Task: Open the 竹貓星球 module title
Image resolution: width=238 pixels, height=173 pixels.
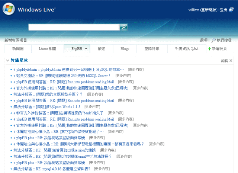Action: [19, 60]
